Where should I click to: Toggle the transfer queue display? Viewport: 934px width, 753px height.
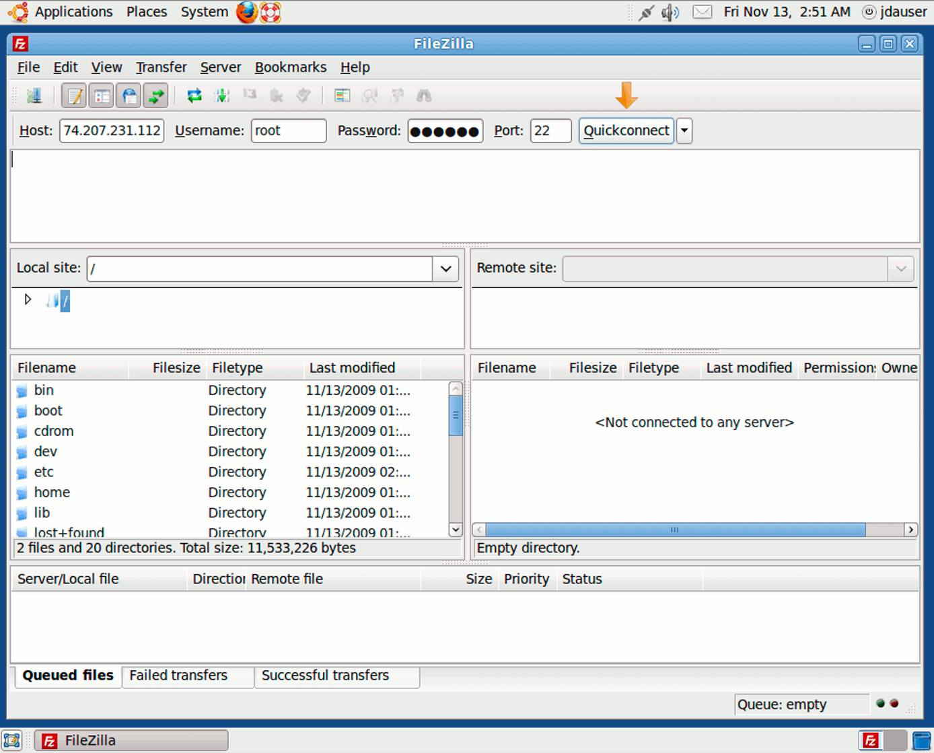point(155,95)
